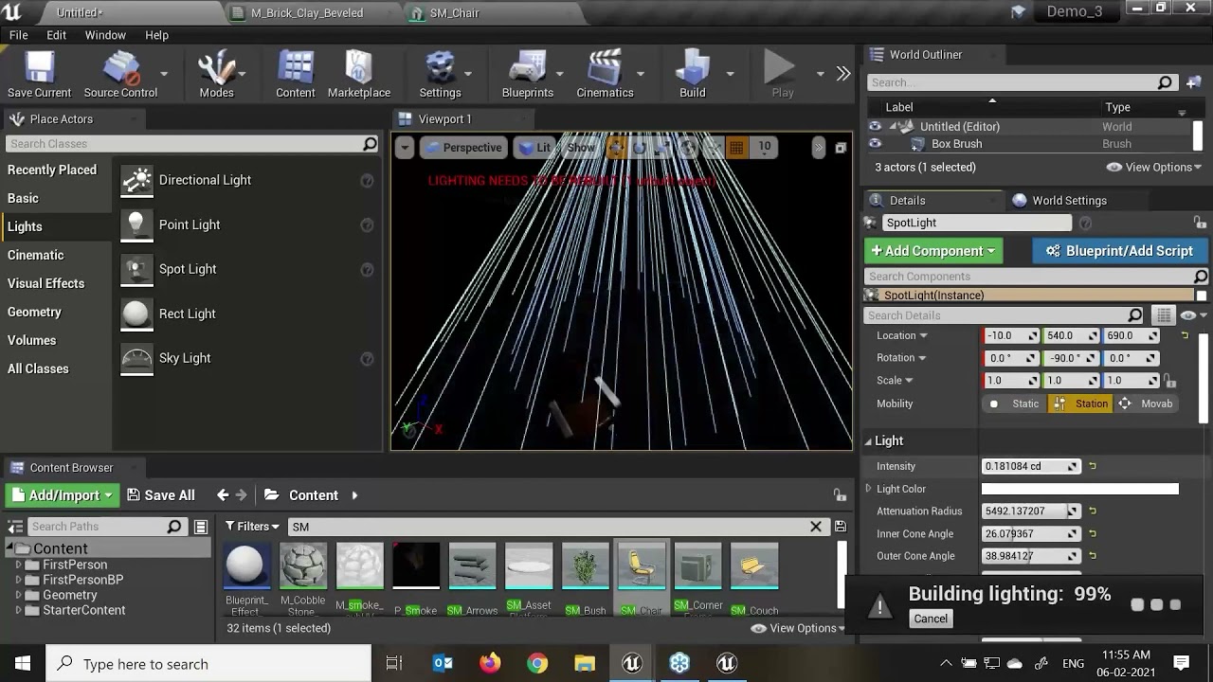The height and width of the screenshot is (682, 1213).
Task: Switch to the M_Brick_Clay_Beveled tab
Action: click(x=306, y=13)
